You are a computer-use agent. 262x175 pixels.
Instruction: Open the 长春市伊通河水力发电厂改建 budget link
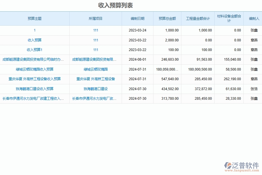click(35, 99)
